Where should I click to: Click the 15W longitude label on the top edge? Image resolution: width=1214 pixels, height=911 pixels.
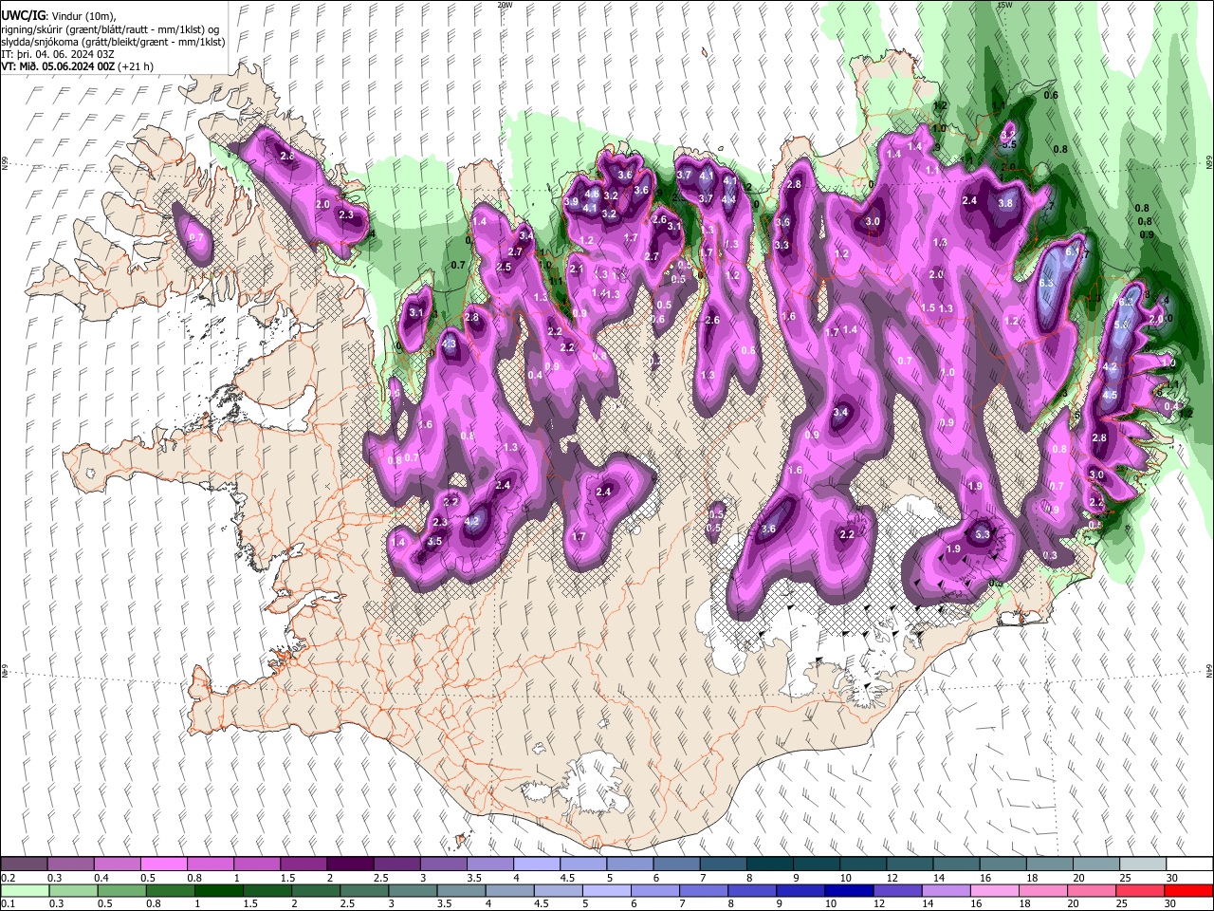click(x=1004, y=5)
